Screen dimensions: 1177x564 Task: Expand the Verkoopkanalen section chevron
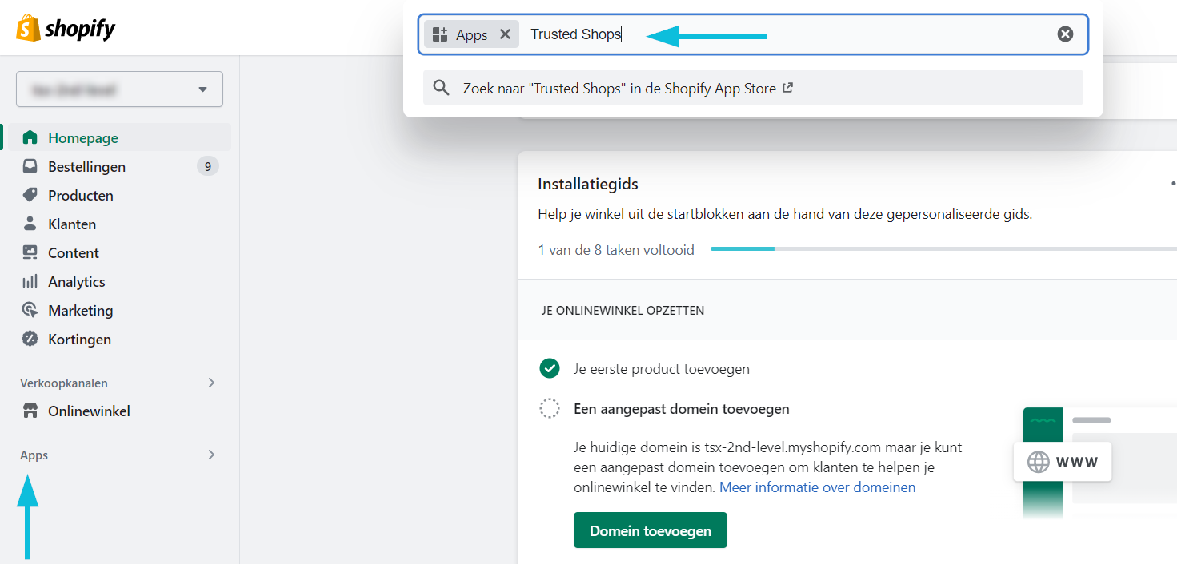coord(211,383)
